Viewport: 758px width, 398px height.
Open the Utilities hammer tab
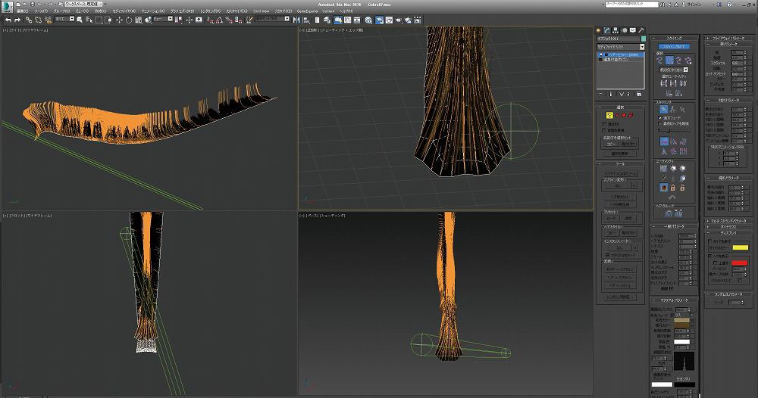point(641,30)
